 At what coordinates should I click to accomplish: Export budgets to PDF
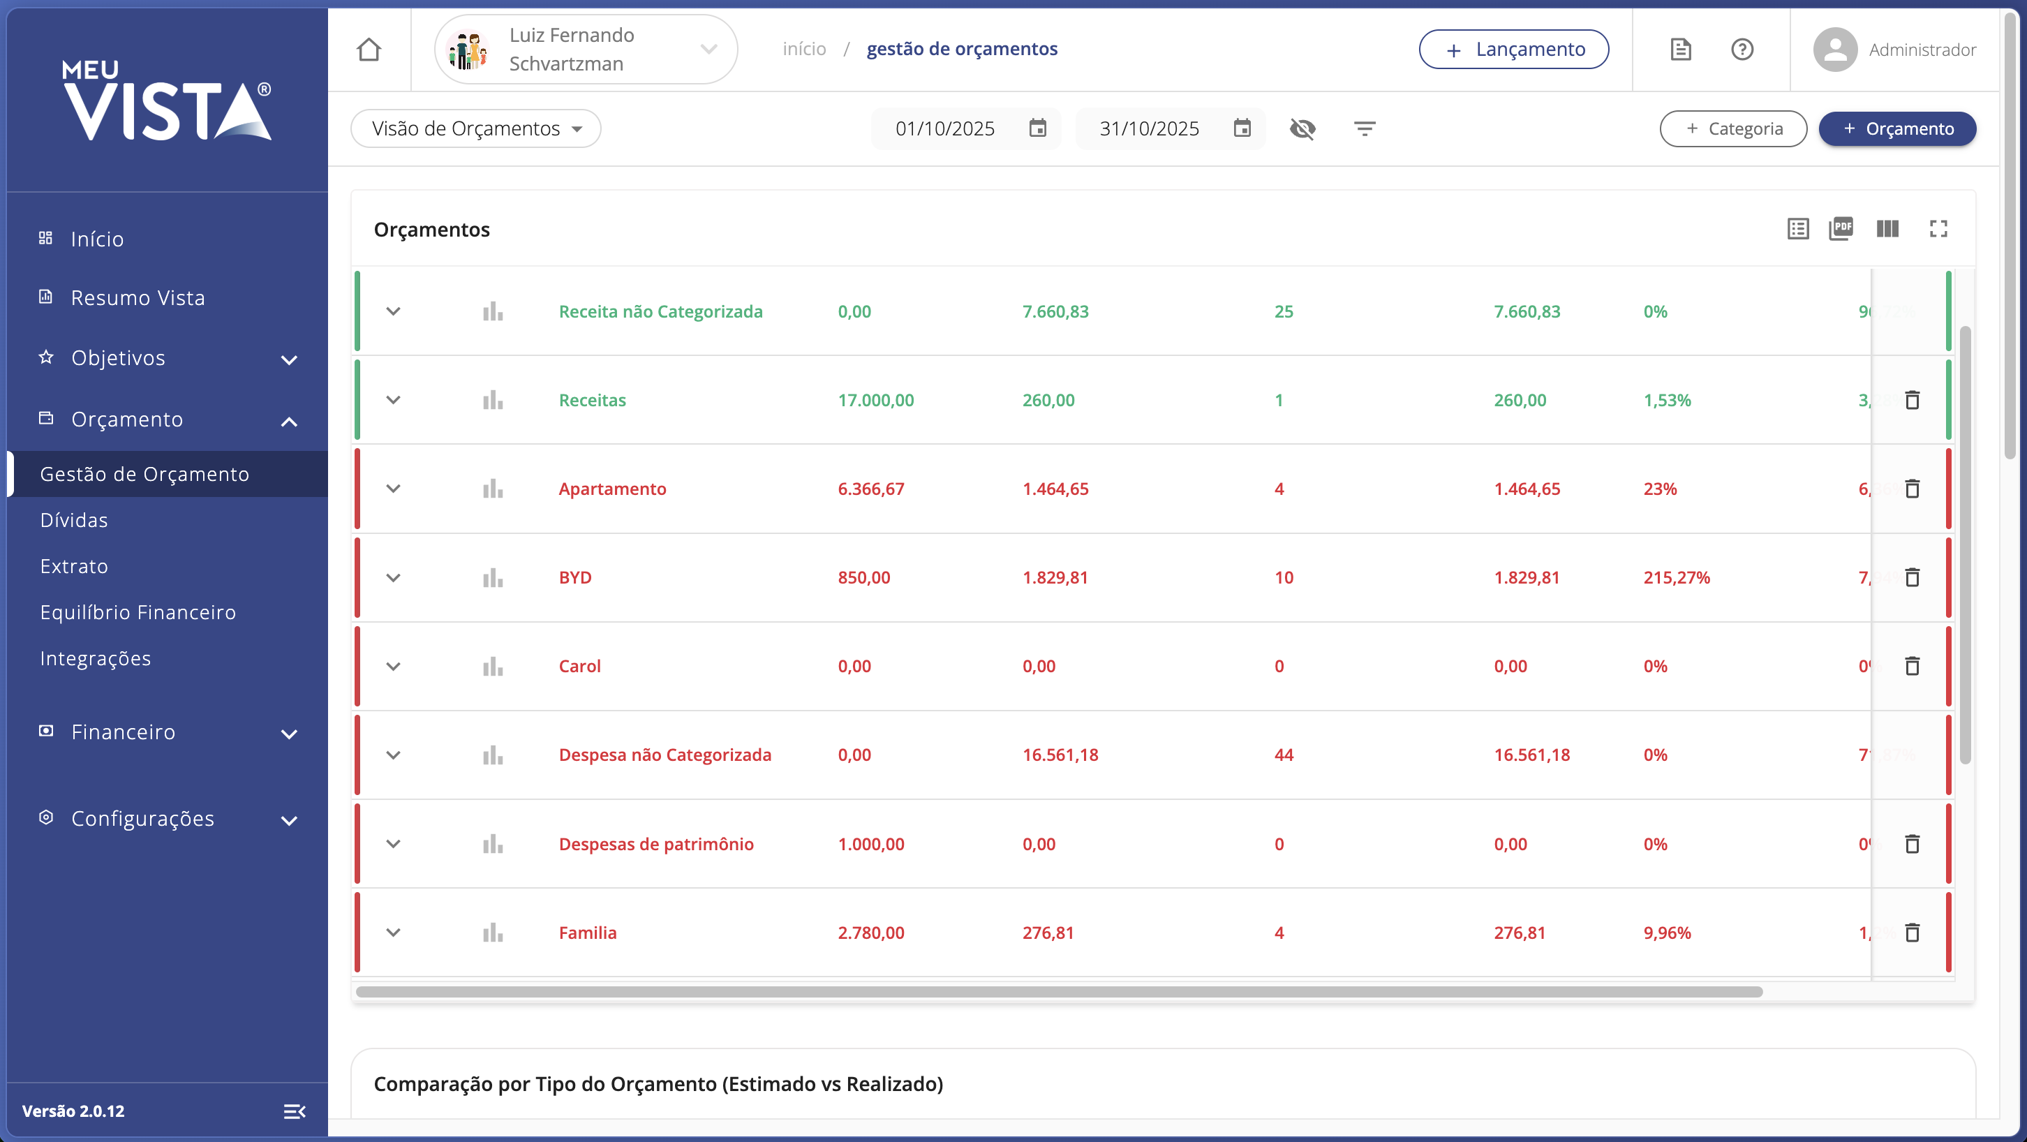(1841, 229)
